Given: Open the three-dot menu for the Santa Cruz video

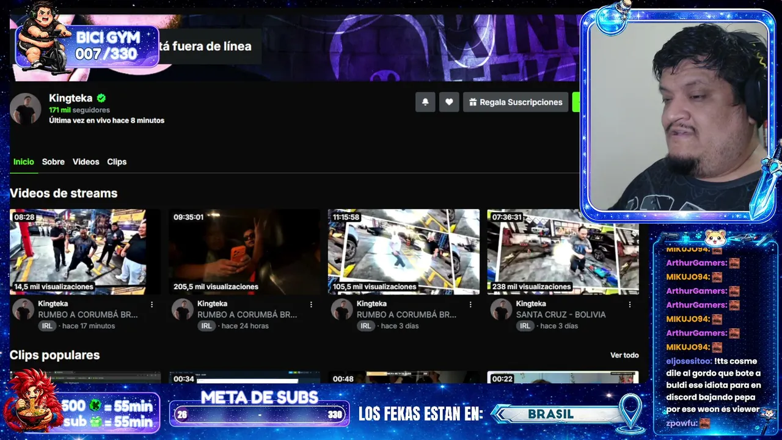Looking at the screenshot, I should click(x=630, y=304).
